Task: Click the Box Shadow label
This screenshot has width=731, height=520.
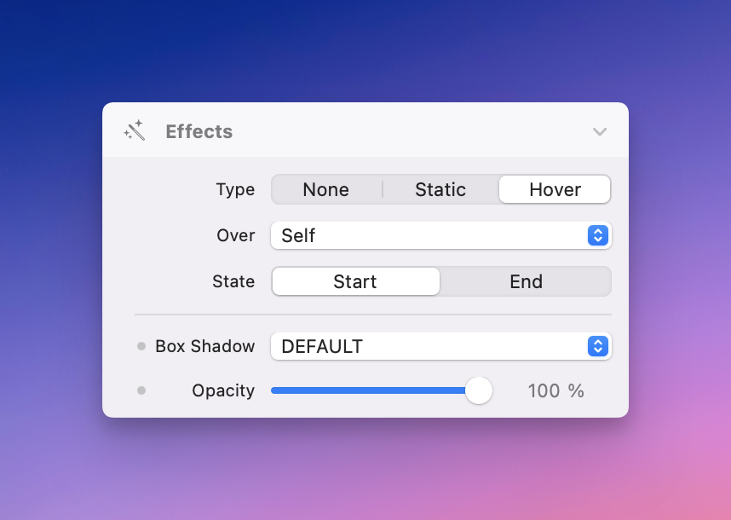Action: click(204, 346)
